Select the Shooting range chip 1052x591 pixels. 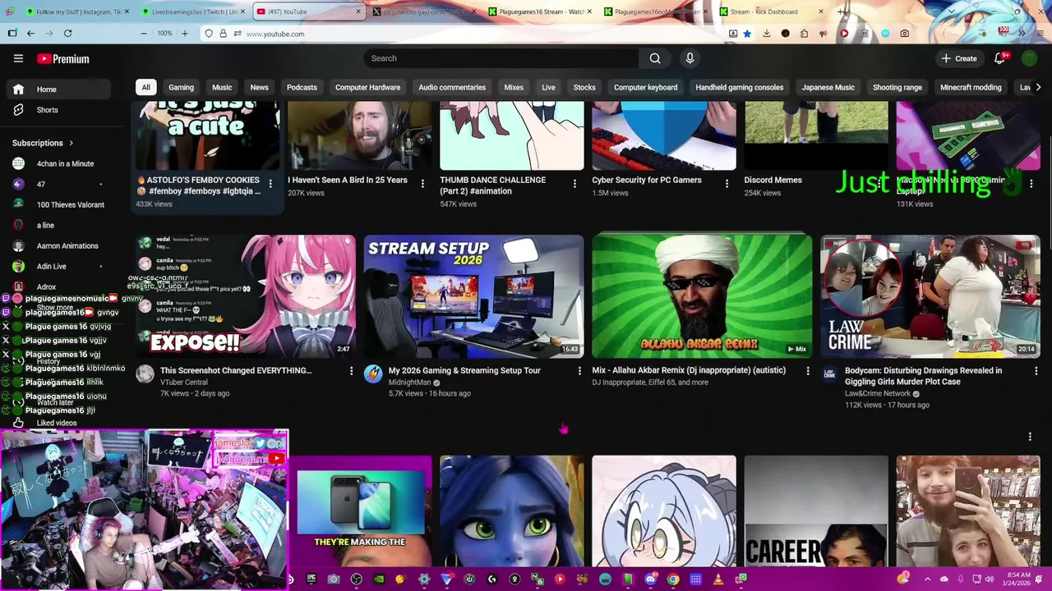click(897, 87)
